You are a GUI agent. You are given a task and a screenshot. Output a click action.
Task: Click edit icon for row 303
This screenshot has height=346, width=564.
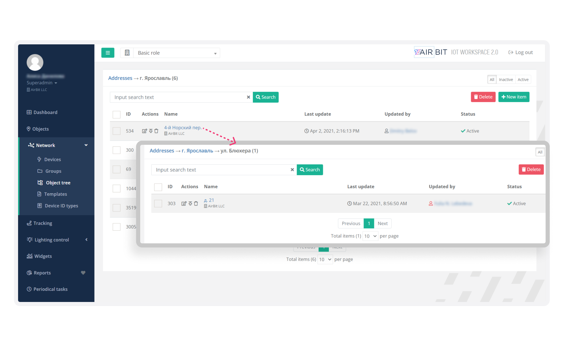point(184,203)
